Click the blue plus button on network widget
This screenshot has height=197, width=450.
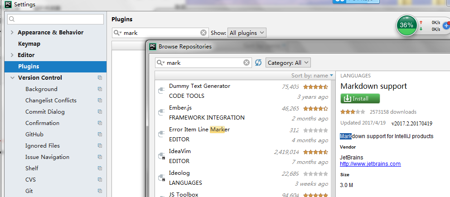[x=446, y=25]
